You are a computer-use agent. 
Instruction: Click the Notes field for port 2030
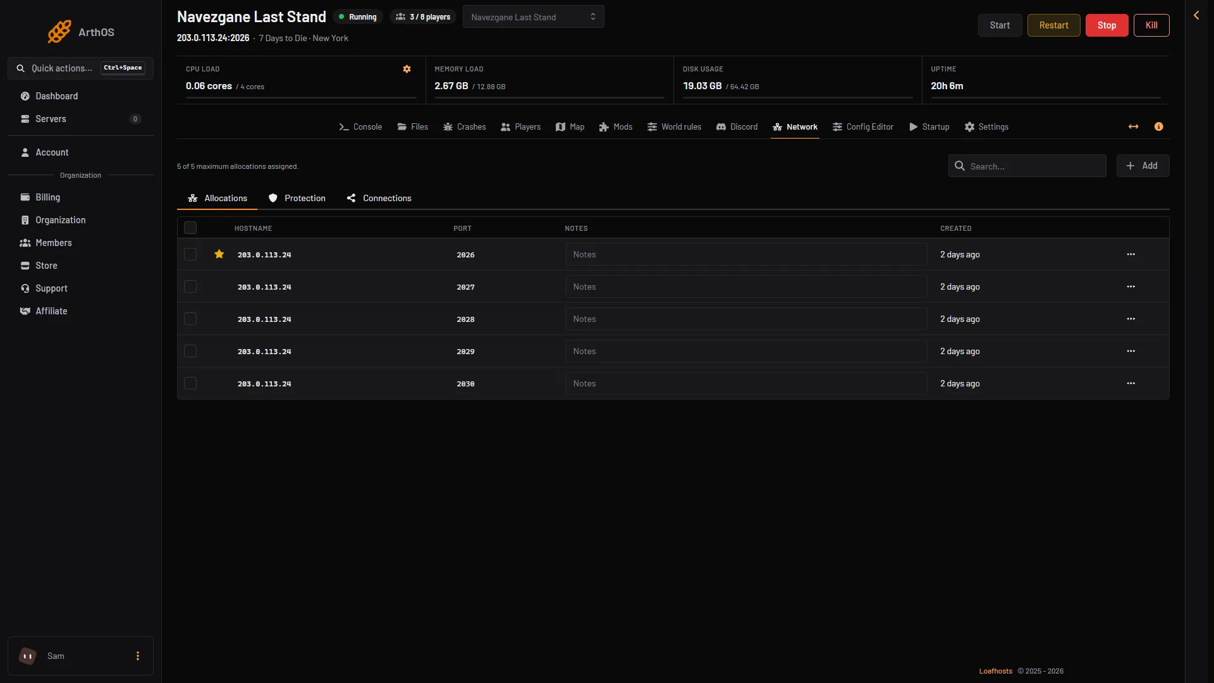[x=746, y=383]
